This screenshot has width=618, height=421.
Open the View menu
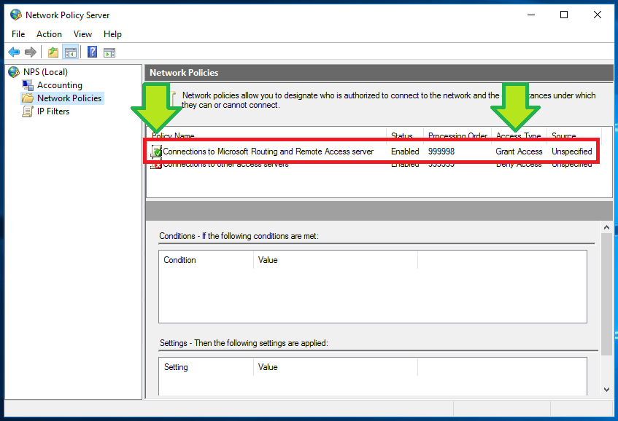click(x=82, y=34)
